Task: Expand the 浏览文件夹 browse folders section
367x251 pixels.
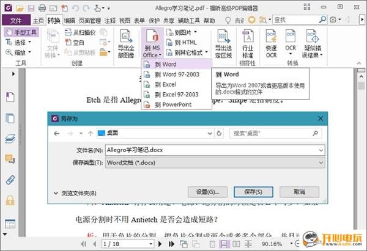Action: point(75,193)
